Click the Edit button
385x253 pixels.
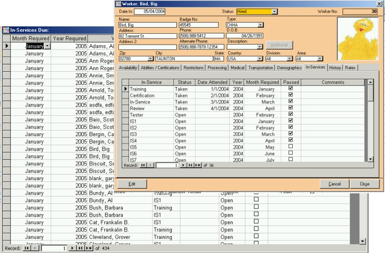[x=131, y=184]
